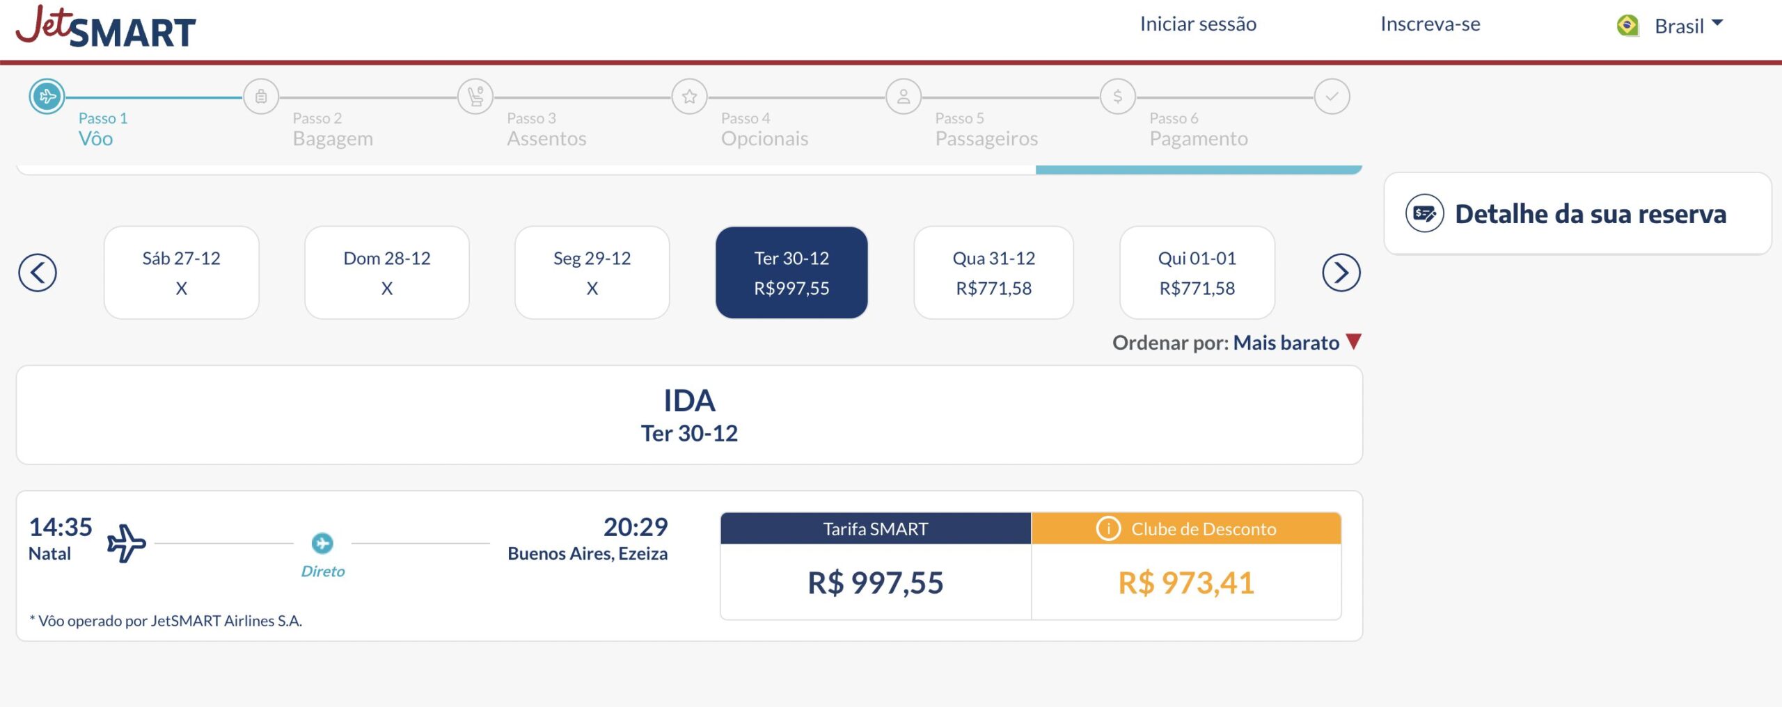1782x707 pixels.
Task: Expand Detalhe da sua reserva panel
Action: point(1577,213)
